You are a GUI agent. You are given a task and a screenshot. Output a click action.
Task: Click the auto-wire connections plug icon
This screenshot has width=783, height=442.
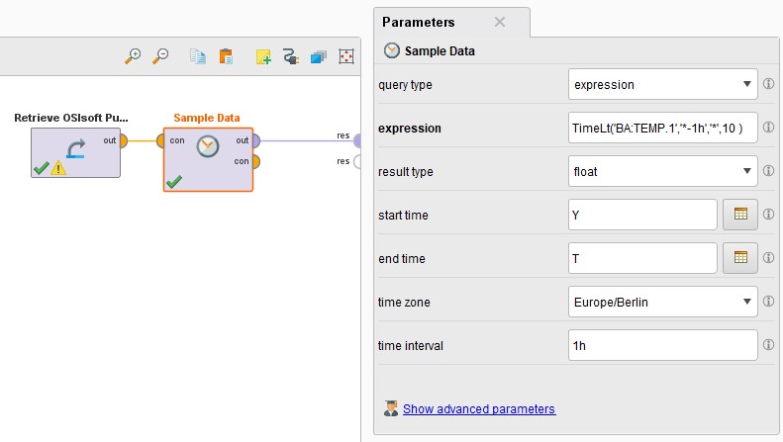(290, 56)
